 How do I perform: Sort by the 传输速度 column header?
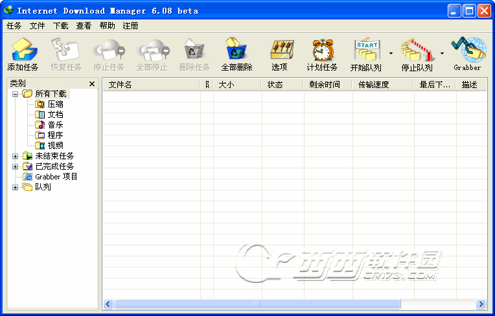[x=383, y=85]
